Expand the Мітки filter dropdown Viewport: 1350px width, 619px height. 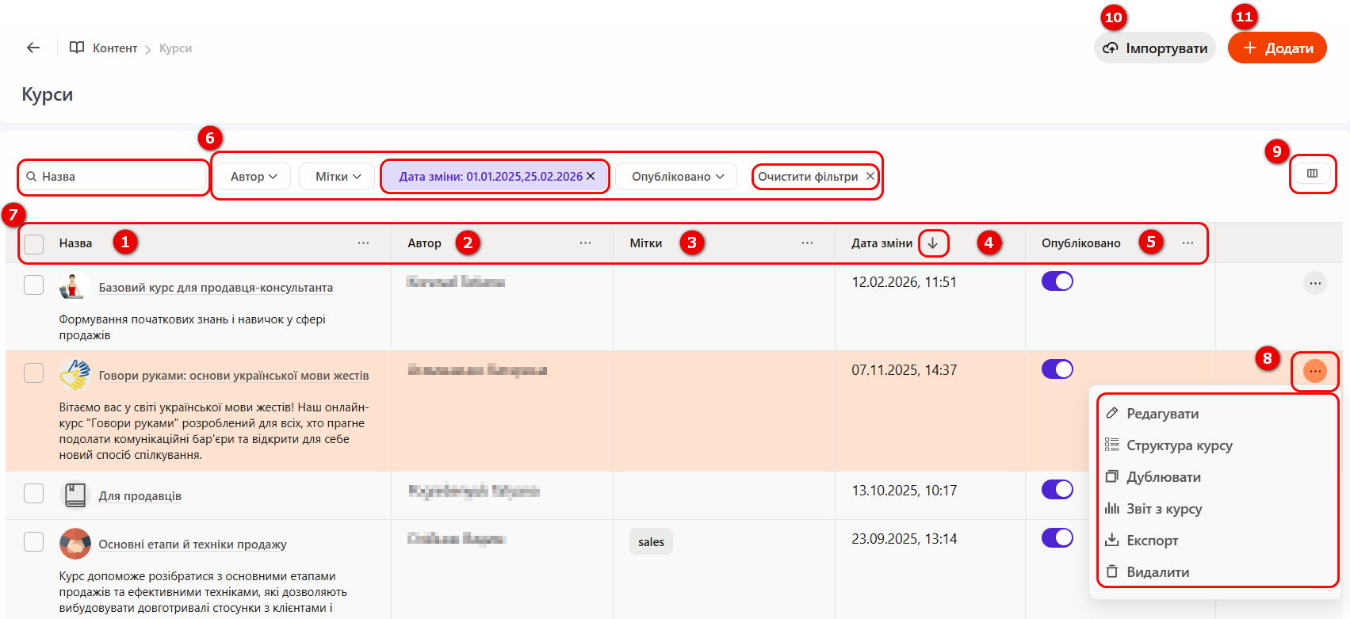tap(338, 177)
